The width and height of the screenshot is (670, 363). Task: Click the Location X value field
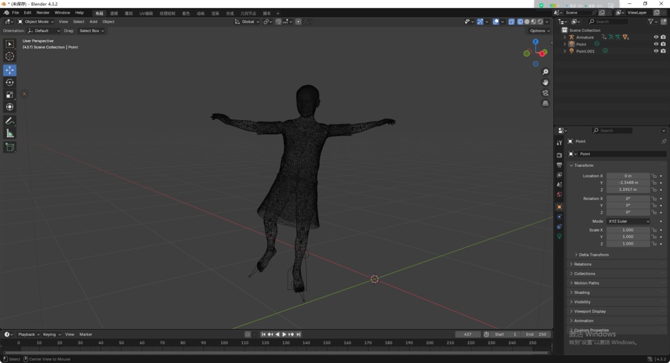(627, 176)
